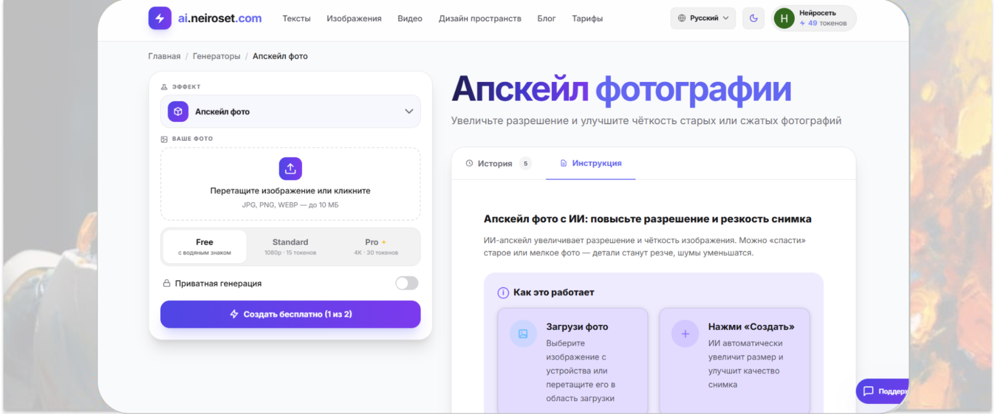Screen dimensions: 995x414
Task: Click the globe language icon
Action: click(x=681, y=18)
